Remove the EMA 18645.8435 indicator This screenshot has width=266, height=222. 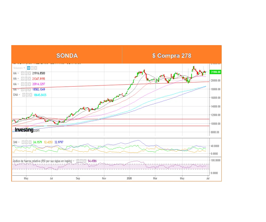point(31,95)
